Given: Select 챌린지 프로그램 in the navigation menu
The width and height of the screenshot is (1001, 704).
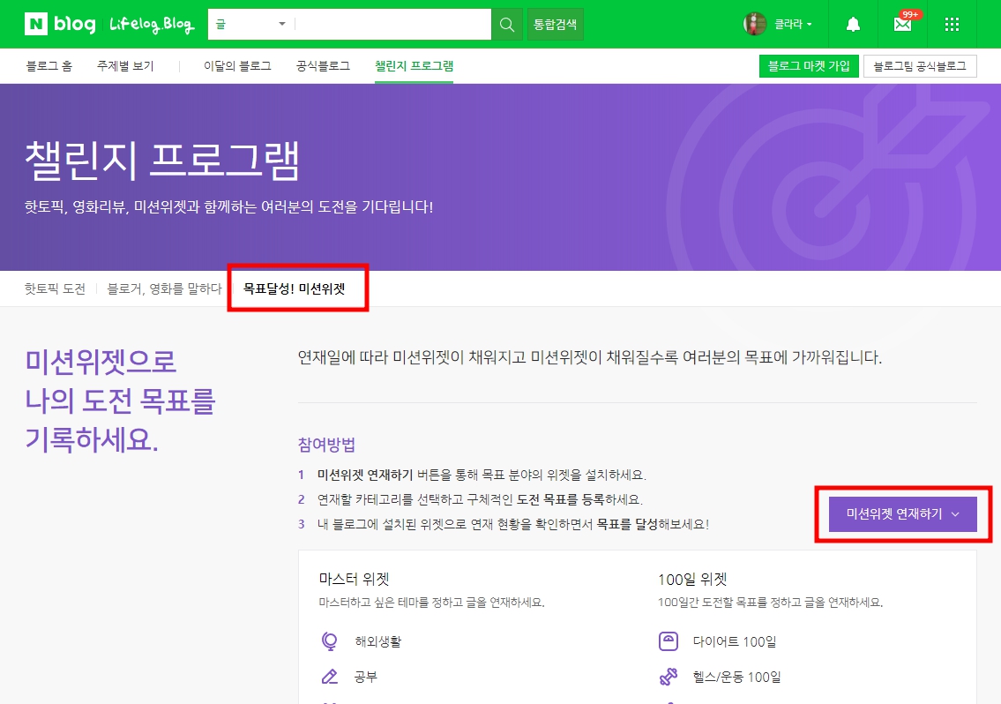Looking at the screenshot, I should coord(413,65).
